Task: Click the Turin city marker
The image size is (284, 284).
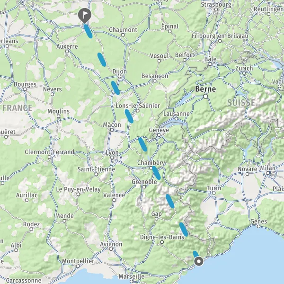Action: point(214,193)
